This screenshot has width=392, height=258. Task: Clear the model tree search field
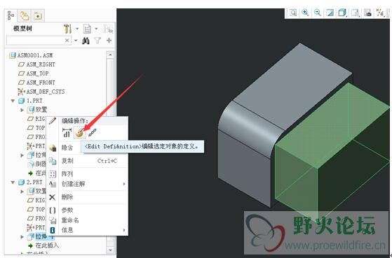[x=67, y=41]
